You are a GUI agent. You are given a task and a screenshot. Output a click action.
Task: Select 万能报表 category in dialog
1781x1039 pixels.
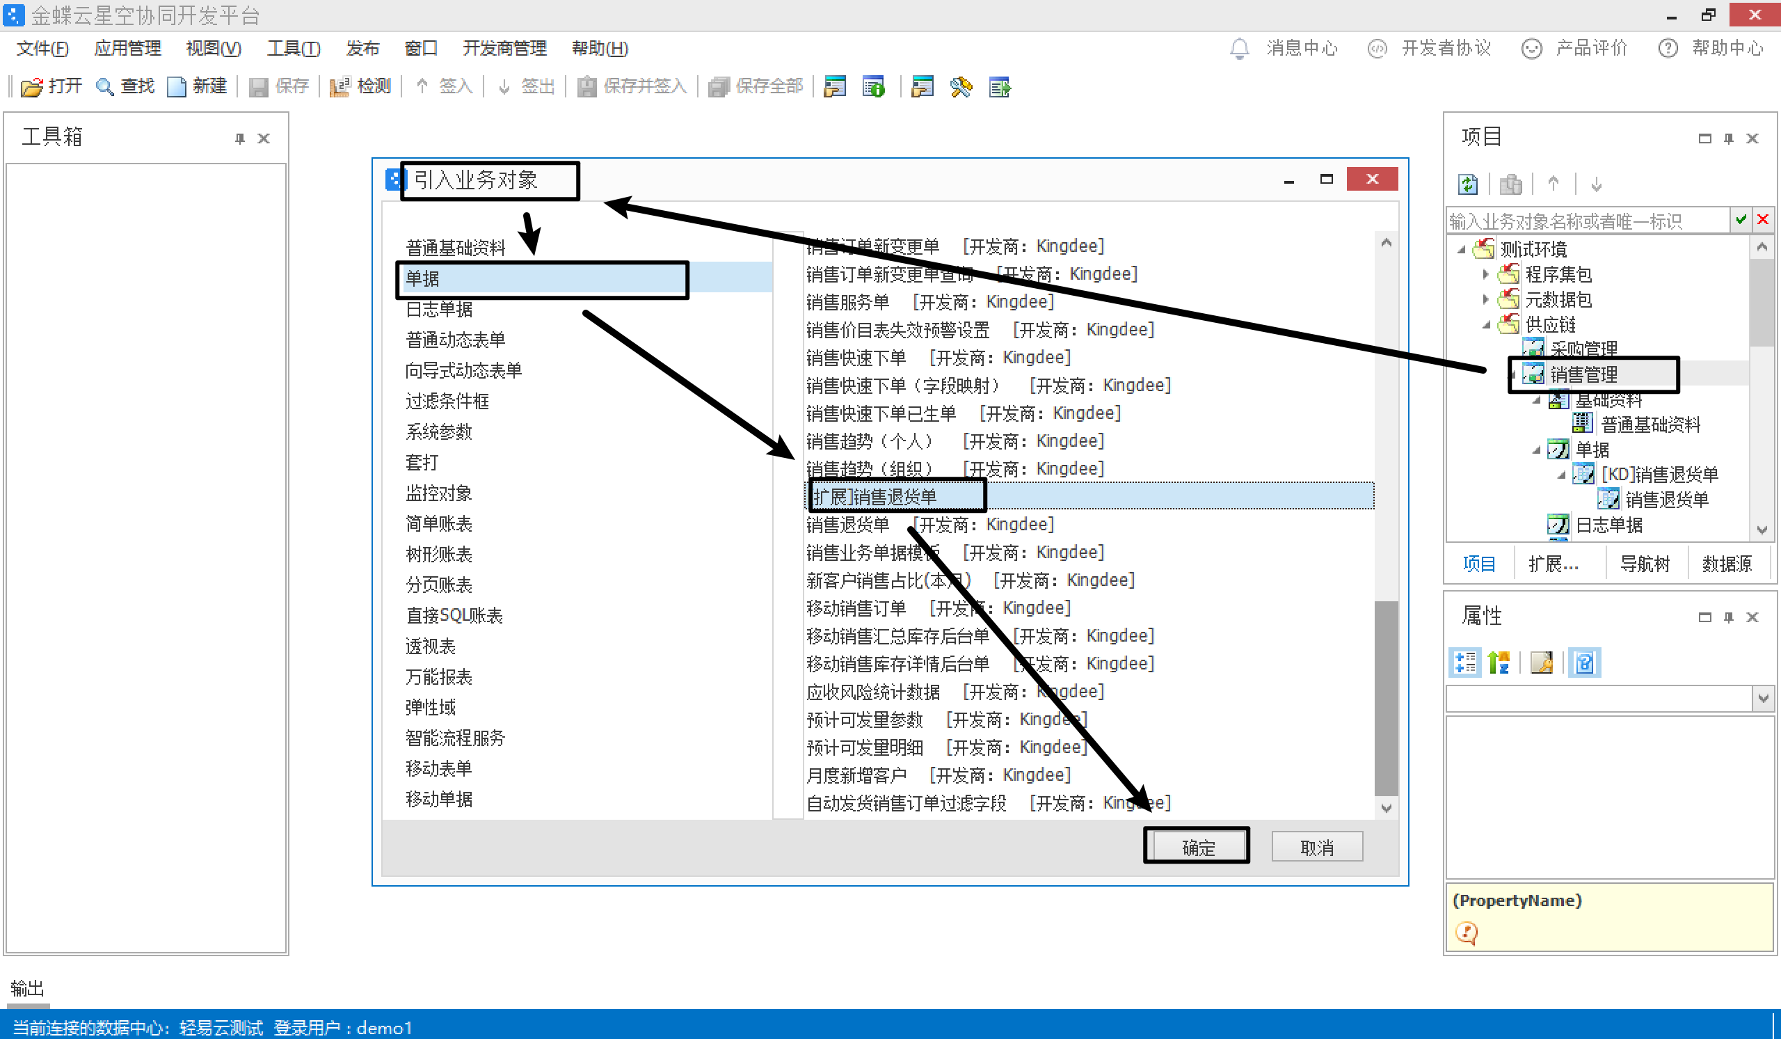[x=439, y=676]
